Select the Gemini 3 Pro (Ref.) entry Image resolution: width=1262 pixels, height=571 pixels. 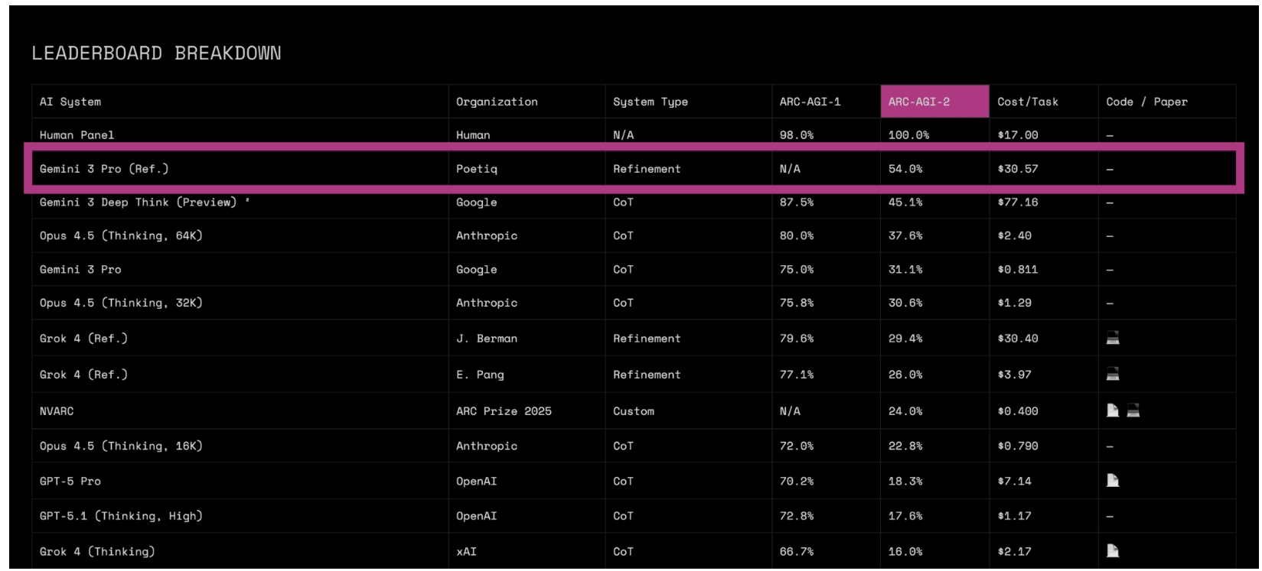pos(104,169)
